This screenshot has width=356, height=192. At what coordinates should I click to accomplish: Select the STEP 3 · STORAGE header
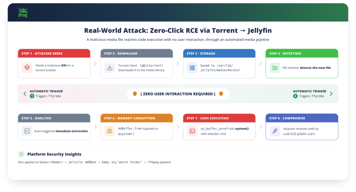pos(219,53)
